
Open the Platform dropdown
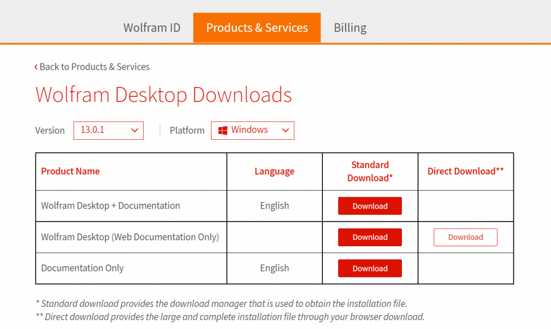[x=252, y=130]
